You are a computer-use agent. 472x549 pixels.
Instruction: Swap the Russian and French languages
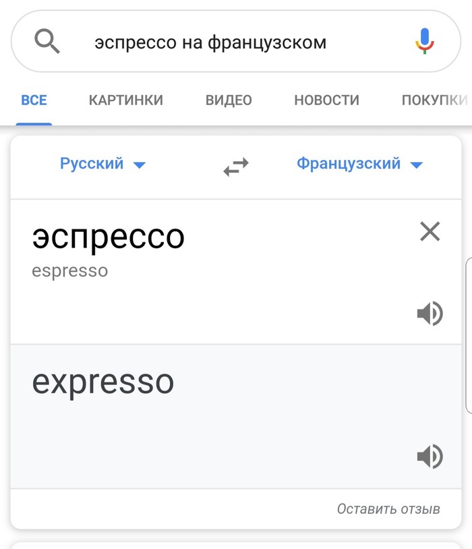pyautogui.click(x=236, y=166)
